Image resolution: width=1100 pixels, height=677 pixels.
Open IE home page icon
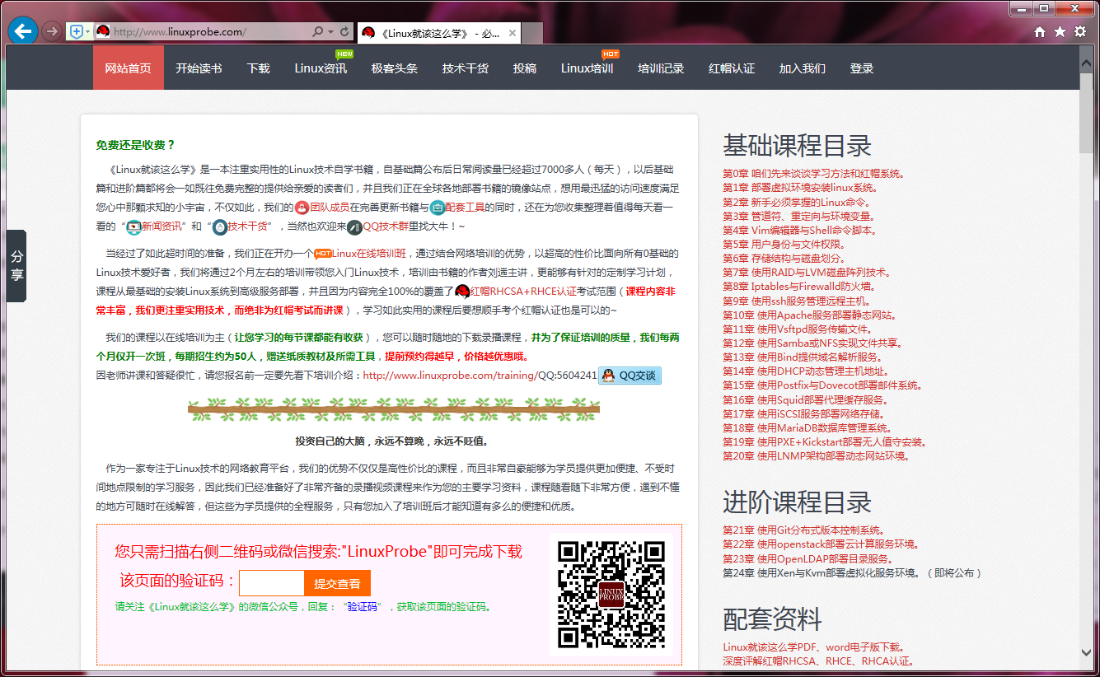tap(1040, 32)
